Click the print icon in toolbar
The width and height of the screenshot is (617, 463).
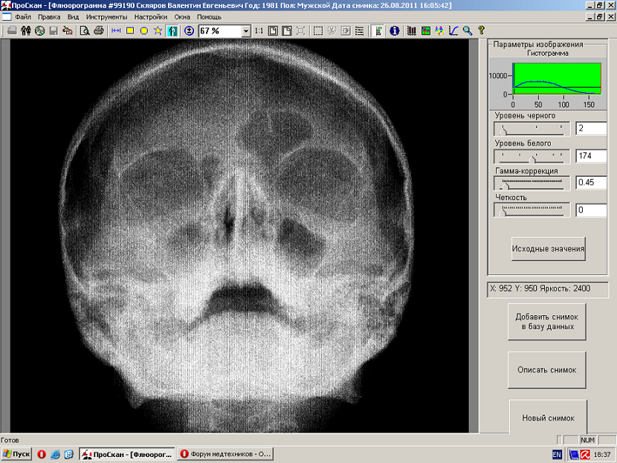(x=99, y=31)
